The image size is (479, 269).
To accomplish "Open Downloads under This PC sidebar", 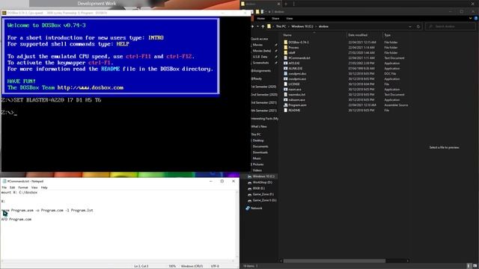I will click(x=260, y=152).
